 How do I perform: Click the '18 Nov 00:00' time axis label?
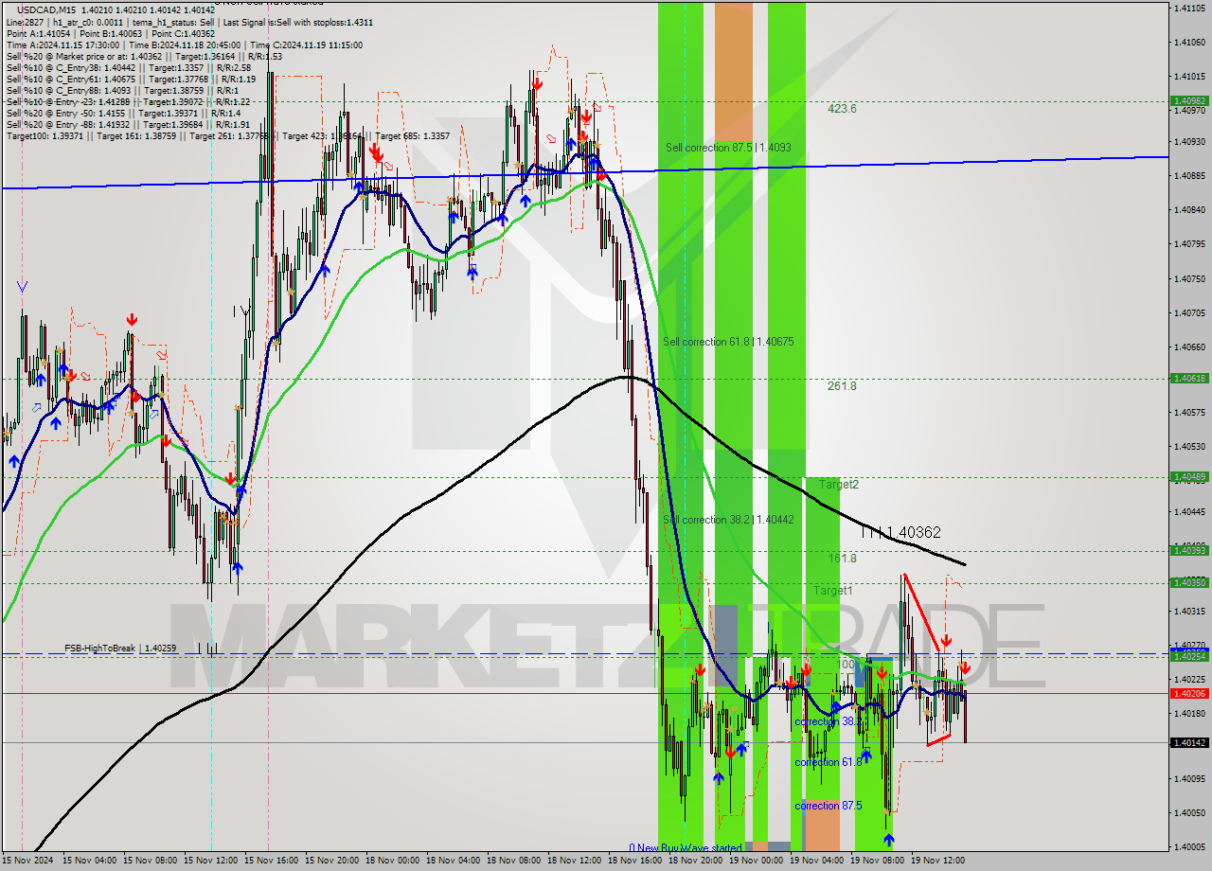[393, 861]
